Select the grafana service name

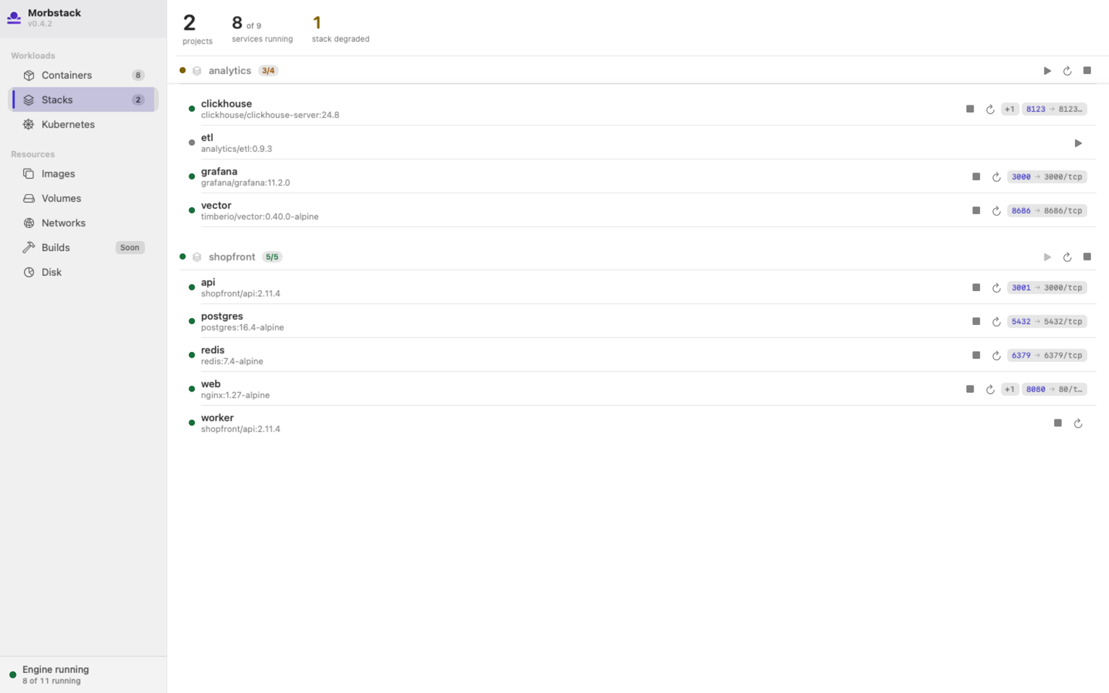coord(219,172)
